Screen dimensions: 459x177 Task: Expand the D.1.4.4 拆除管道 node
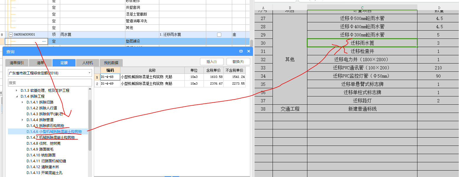point(23,120)
